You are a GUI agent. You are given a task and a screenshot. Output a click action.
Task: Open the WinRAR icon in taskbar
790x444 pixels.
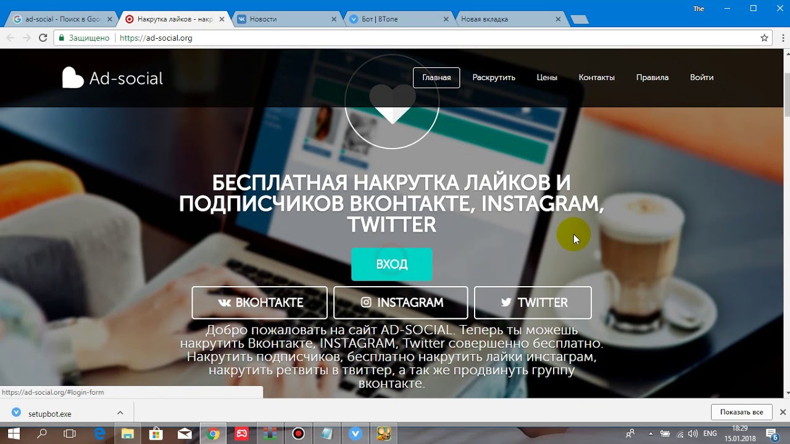[270, 434]
